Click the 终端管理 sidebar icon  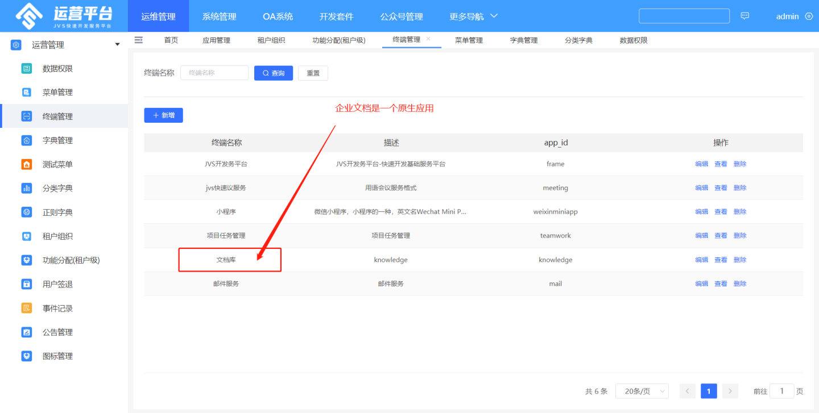(x=27, y=116)
